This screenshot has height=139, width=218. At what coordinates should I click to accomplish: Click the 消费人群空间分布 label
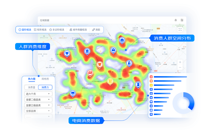[172, 38]
